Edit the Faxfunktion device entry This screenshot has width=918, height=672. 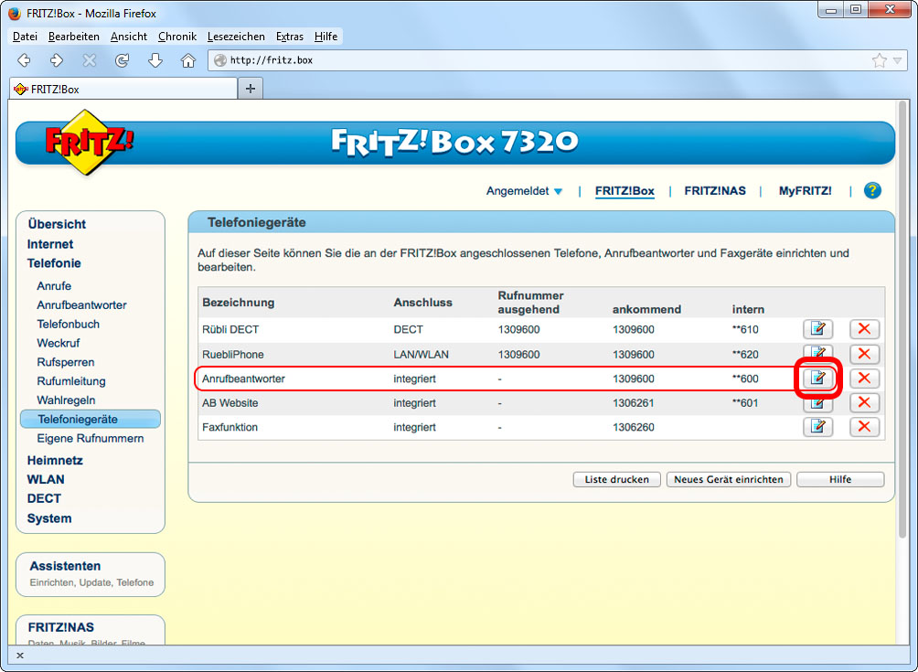818,427
